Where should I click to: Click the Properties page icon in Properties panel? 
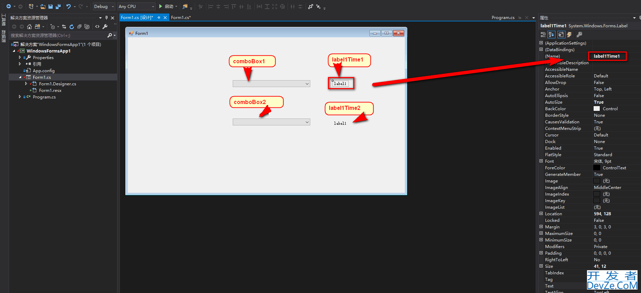pos(561,35)
